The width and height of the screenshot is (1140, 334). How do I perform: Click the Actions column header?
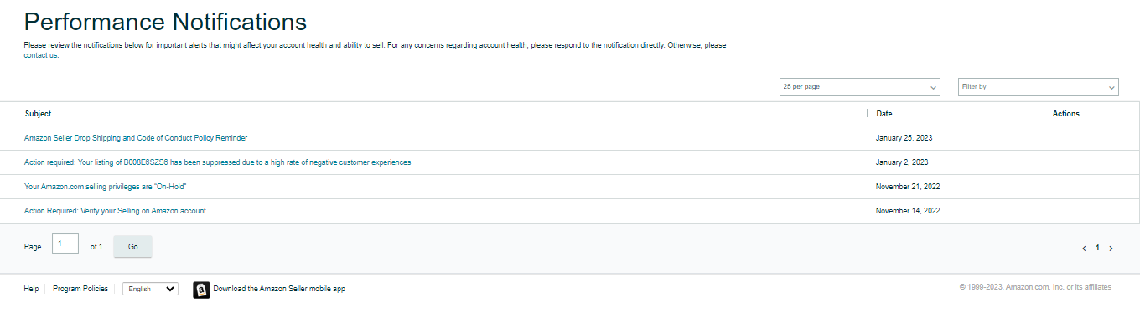[1066, 114]
